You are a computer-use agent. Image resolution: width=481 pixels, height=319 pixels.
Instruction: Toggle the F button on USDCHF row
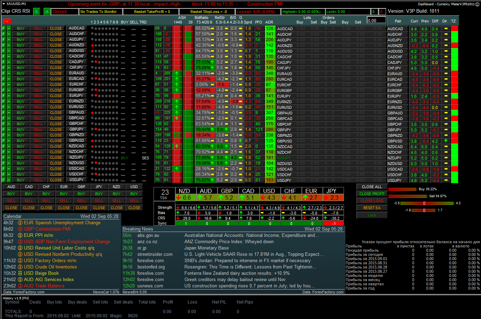[x=4, y=174]
